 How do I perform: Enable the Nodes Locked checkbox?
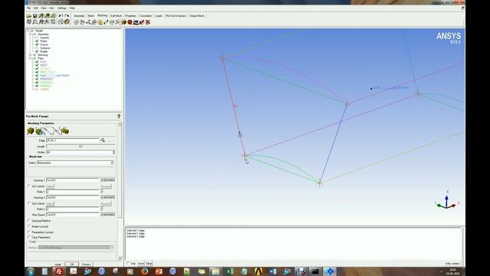pos(29,226)
